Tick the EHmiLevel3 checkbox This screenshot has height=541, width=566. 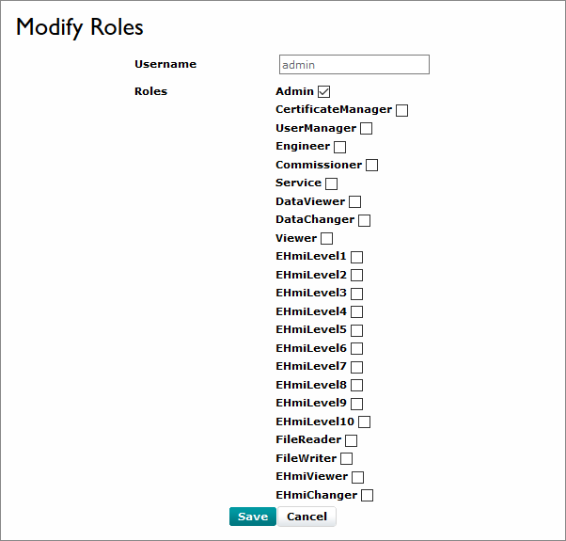(356, 294)
